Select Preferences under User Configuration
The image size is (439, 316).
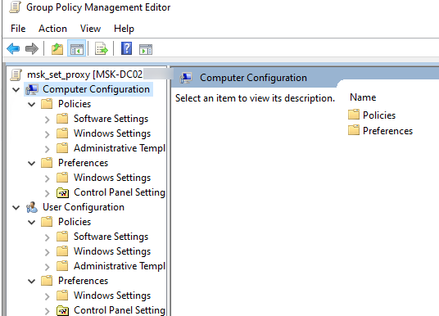point(83,281)
